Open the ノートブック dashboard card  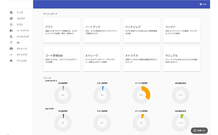[x=101, y=30]
